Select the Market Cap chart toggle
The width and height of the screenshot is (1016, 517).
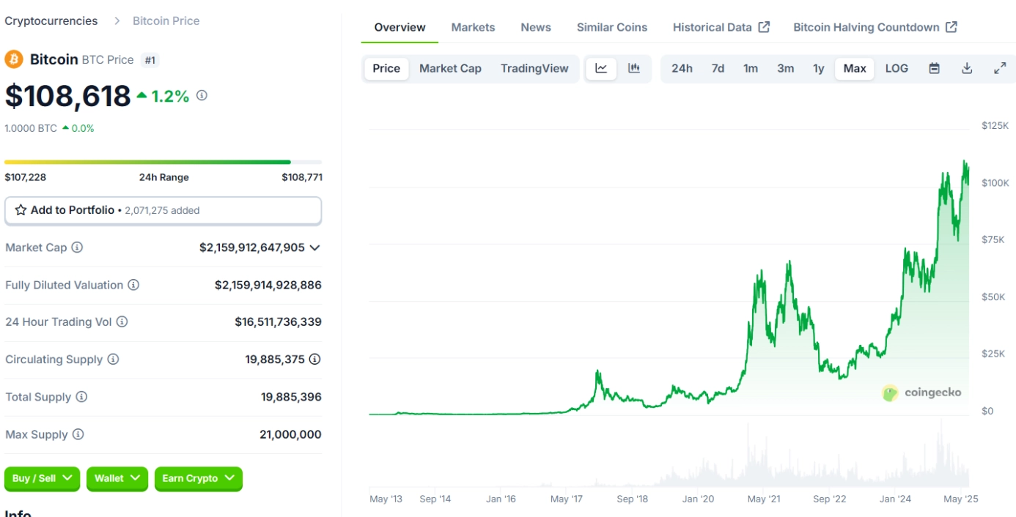450,68
